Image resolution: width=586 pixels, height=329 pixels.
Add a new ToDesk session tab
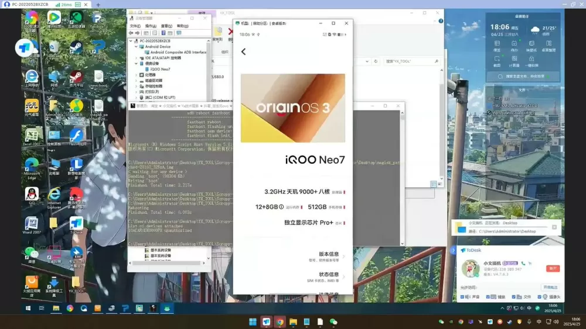pyautogui.click(x=98, y=5)
